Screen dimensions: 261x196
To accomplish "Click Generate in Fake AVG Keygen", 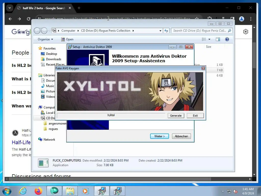I will [x=176, y=116].
